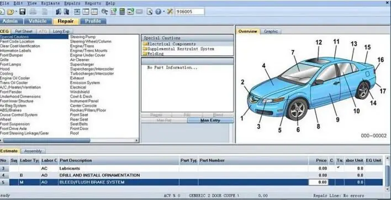Open Help via the blue question mark icon
Screen dimensions: 391x200
tap(158, 12)
